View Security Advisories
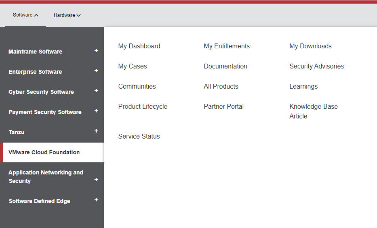377x228 pixels. pos(316,66)
